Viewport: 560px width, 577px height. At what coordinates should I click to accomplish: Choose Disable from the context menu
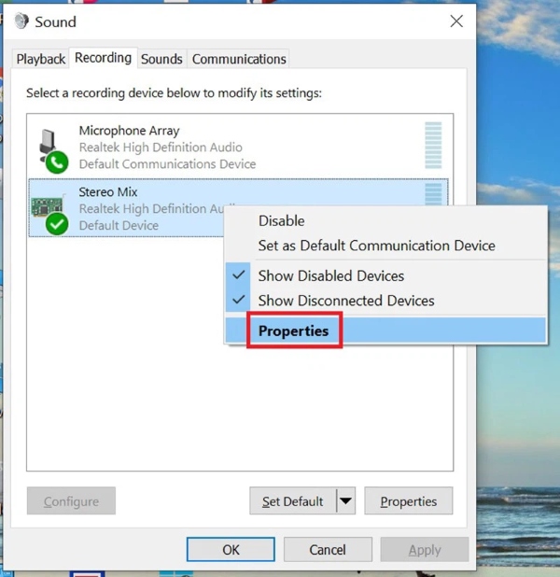pos(281,221)
